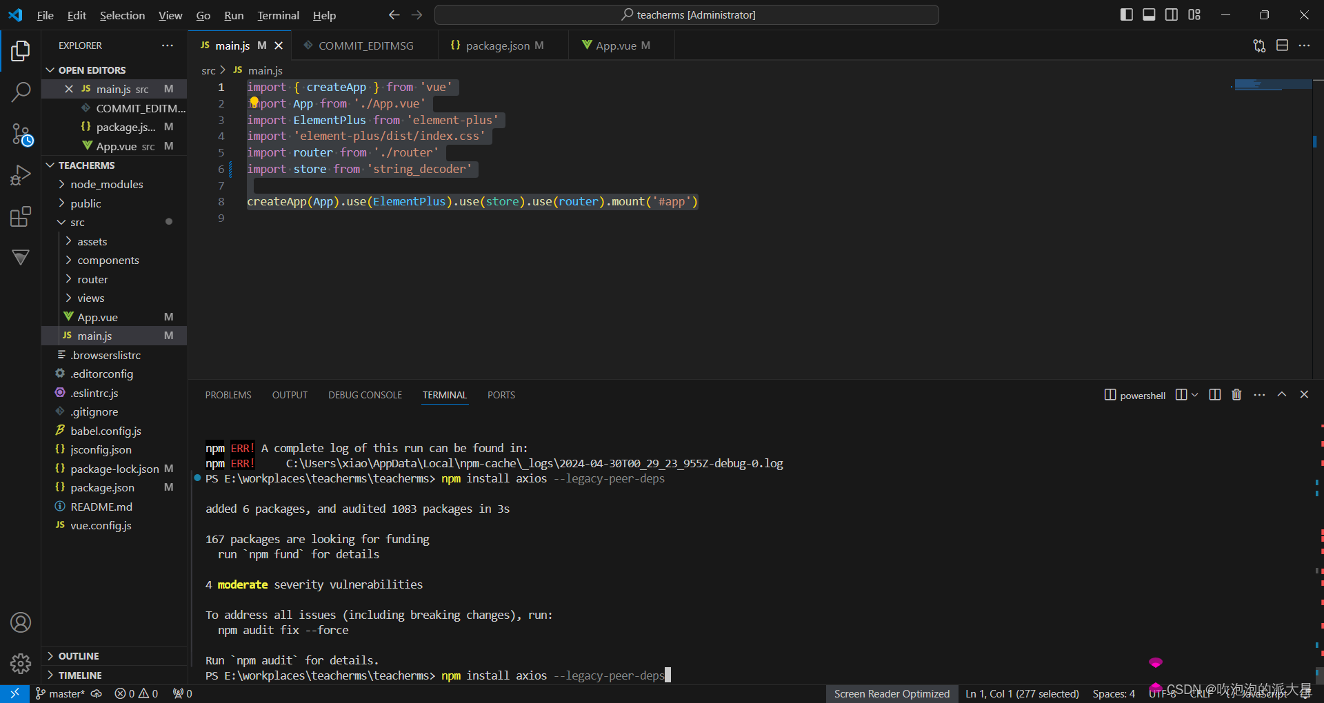The width and height of the screenshot is (1324, 703).
Task: Open the Extensions view
Action: (21, 216)
